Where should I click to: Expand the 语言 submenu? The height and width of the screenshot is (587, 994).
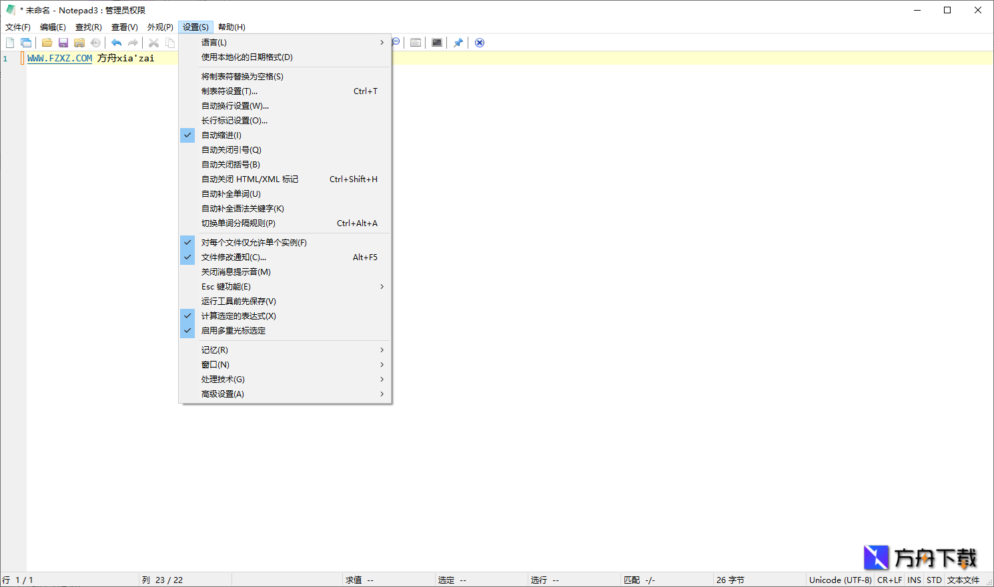coord(213,42)
